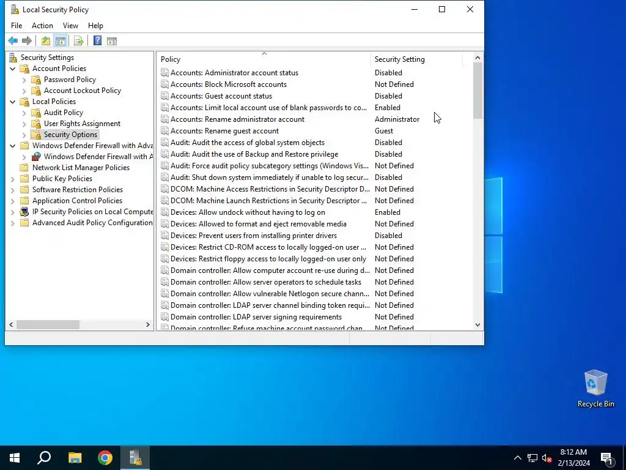Open taskbar Search magnifier icon
This screenshot has width=626, height=470.
coord(44,458)
